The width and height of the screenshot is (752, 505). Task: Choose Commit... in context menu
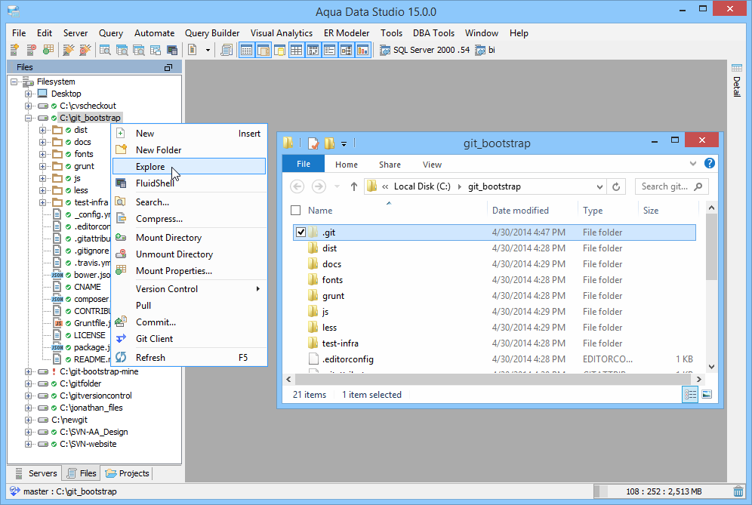coord(189,322)
